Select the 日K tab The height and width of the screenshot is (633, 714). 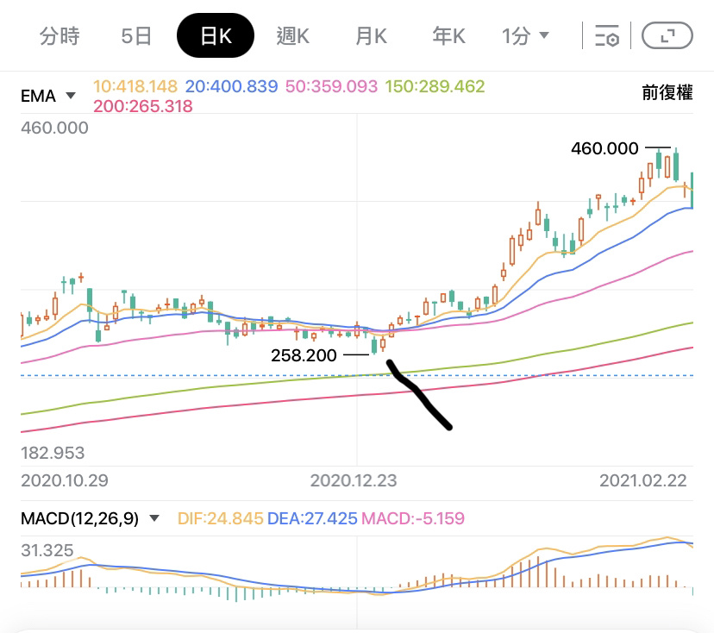215,36
